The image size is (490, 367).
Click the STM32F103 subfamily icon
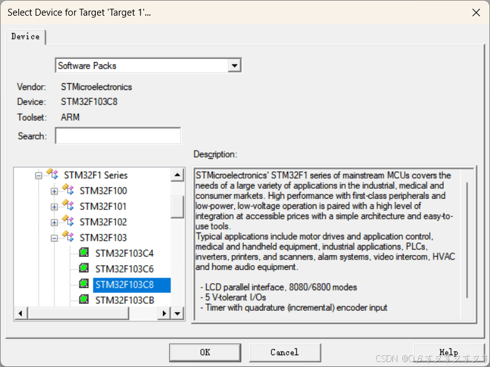click(68, 236)
